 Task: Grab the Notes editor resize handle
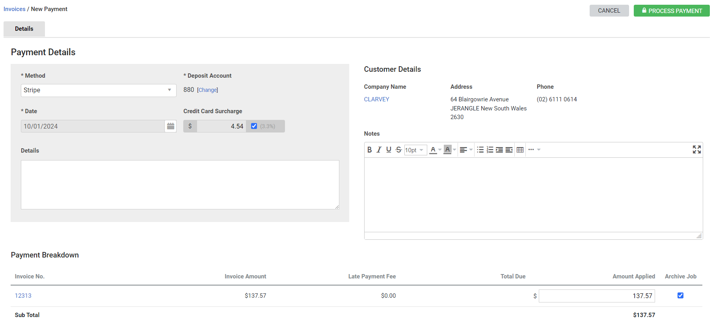[699, 236]
